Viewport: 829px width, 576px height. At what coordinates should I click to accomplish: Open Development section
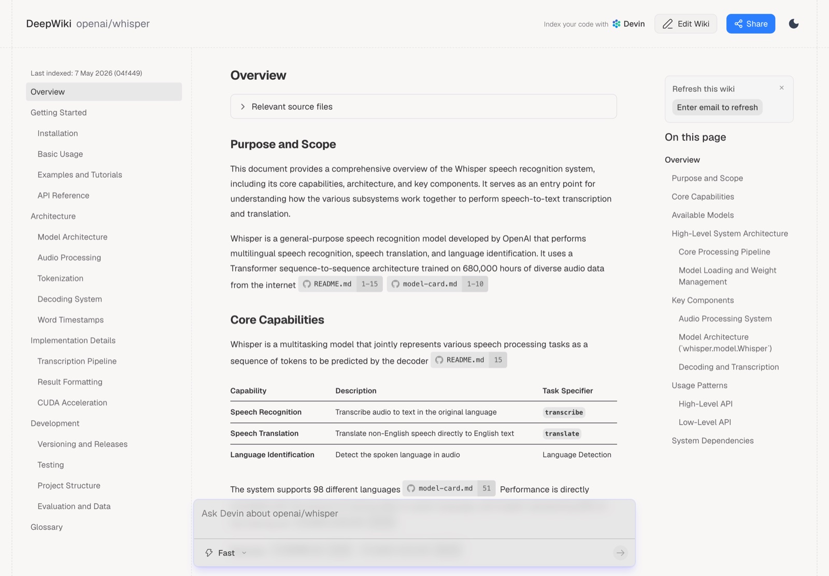[55, 424]
